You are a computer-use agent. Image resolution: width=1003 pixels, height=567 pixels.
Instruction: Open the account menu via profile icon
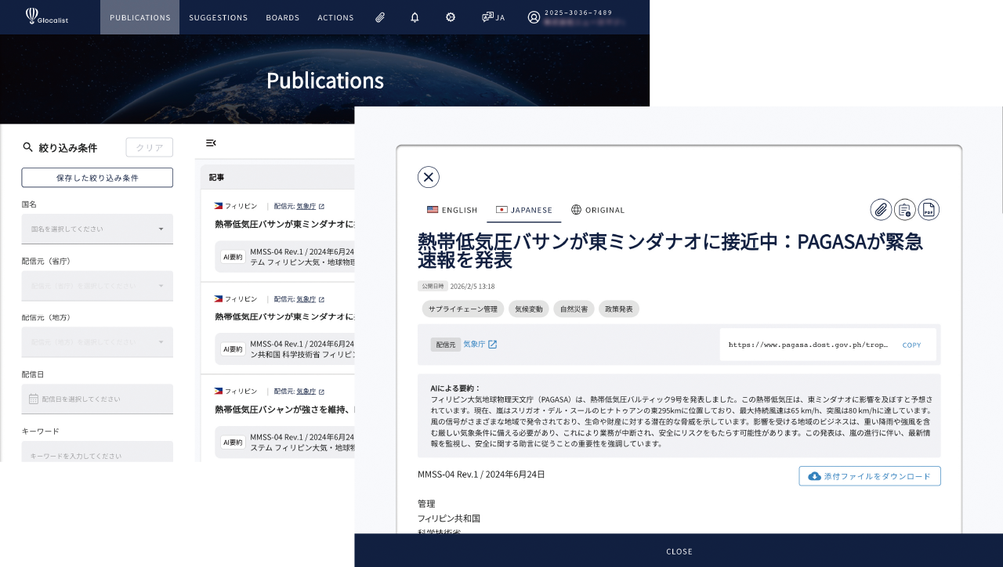(534, 16)
